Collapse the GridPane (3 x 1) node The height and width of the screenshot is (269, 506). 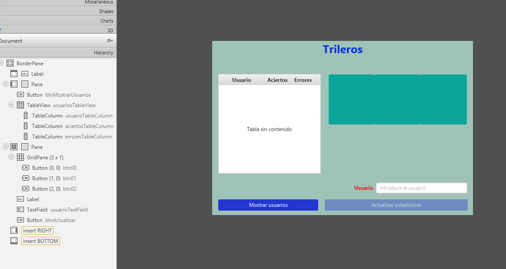point(11,157)
